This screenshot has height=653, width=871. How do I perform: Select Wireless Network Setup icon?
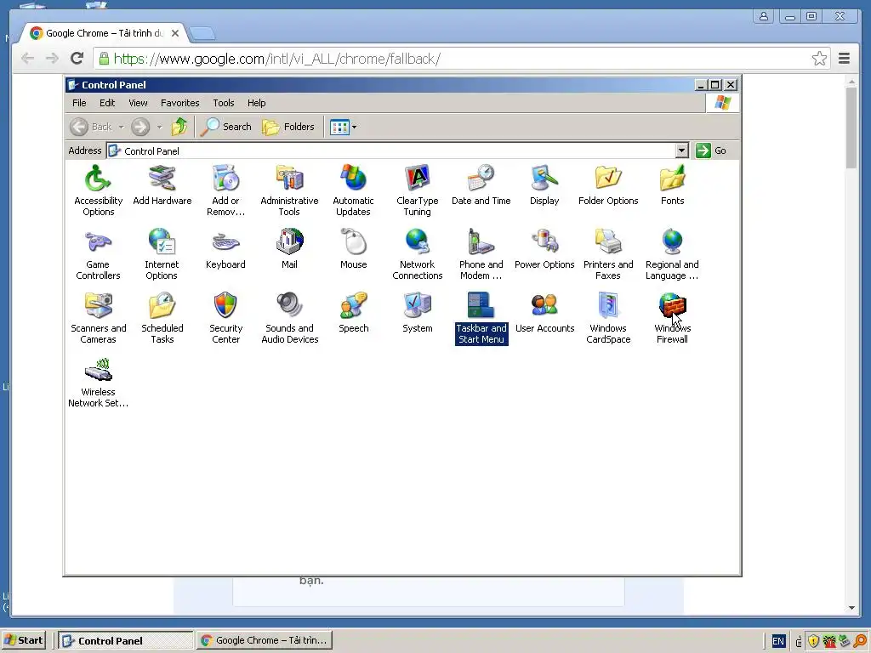pyautogui.click(x=99, y=382)
